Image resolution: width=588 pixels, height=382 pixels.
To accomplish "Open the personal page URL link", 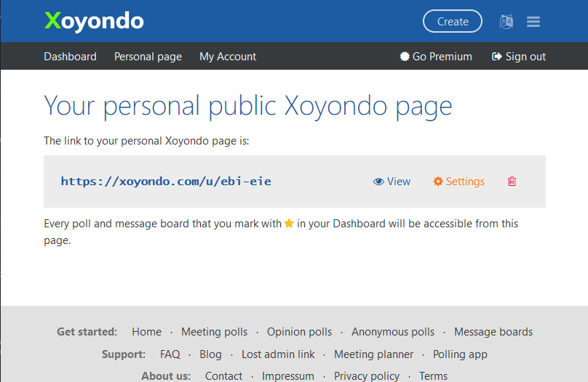I will (166, 182).
